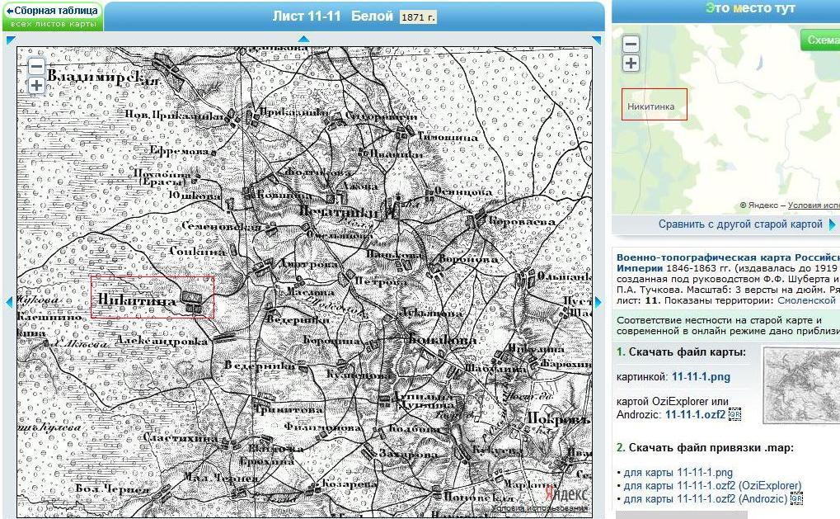The width and height of the screenshot is (840, 519).
Task: Click the Скачать файл карты heading
Action: pos(688,352)
